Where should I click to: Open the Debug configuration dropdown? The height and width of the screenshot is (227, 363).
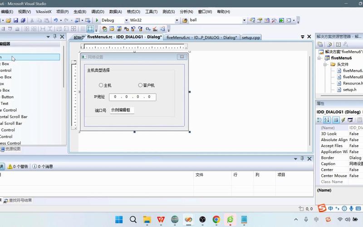click(127, 20)
